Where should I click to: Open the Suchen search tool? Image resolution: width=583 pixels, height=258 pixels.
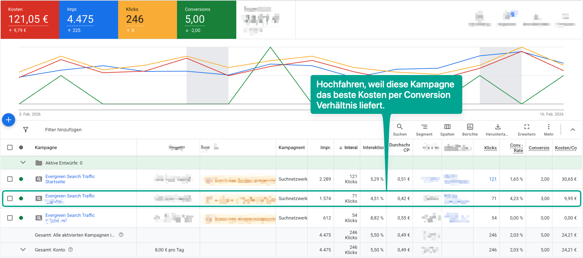coord(400,130)
